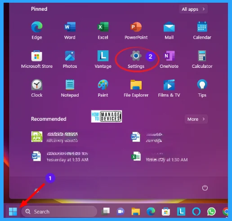Open Task View on taskbar

106,212
